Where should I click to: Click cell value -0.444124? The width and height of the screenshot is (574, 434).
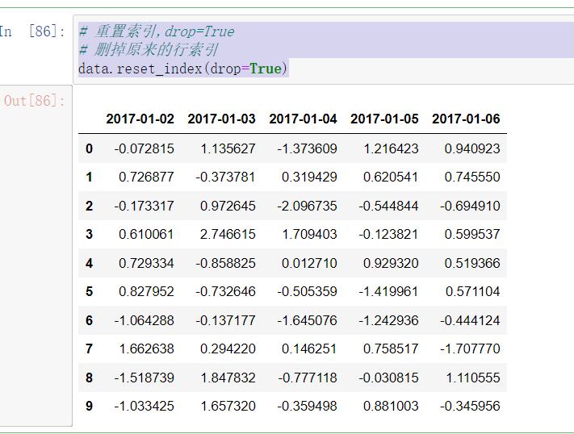[470, 320]
